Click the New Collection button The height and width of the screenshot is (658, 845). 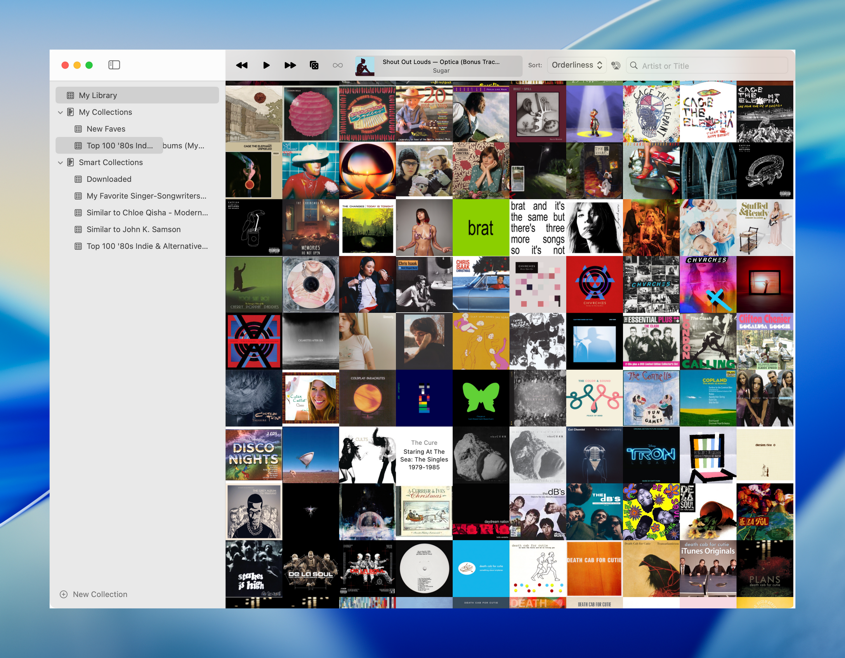[x=94, y=594]
